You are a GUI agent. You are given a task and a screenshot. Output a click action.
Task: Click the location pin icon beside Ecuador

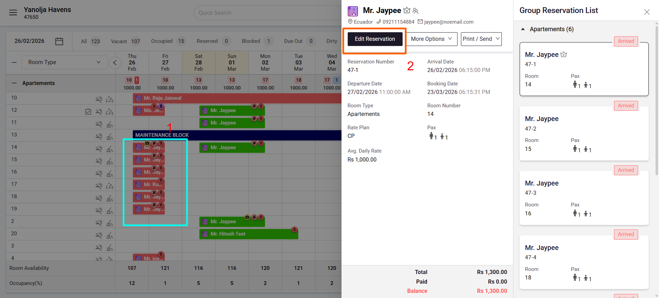350,22
